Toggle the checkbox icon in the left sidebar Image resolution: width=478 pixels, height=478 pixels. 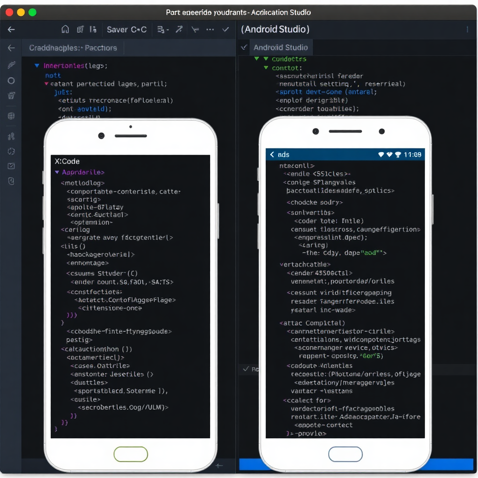pyautogui.click(x=12, y=166)
